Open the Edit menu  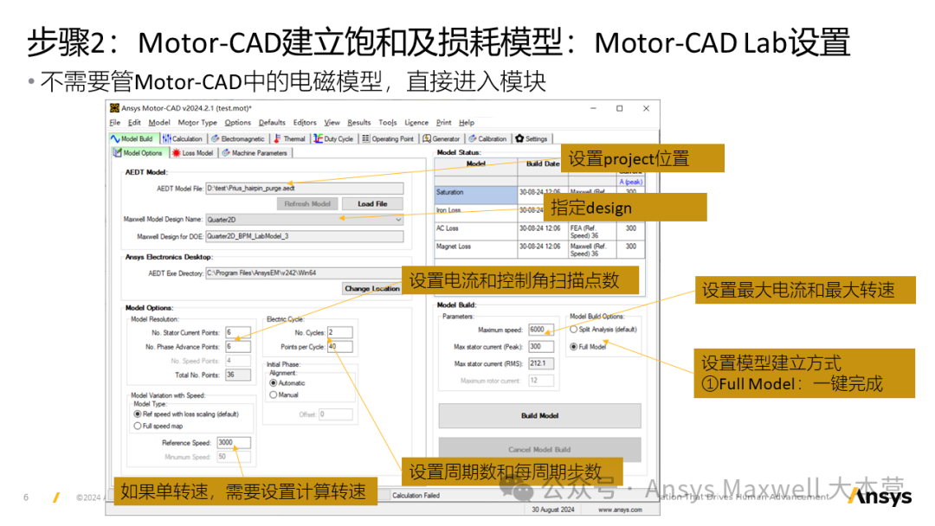(135, 123)
